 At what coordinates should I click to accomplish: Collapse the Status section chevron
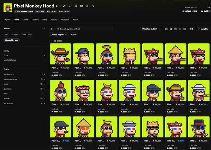44,28
